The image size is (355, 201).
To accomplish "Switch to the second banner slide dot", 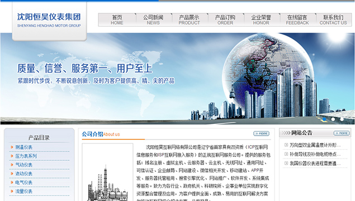I will 333,119.
